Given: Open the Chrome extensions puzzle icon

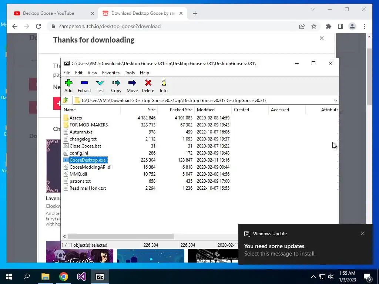Looking at the screenshot, I should [x=329, y=26].
